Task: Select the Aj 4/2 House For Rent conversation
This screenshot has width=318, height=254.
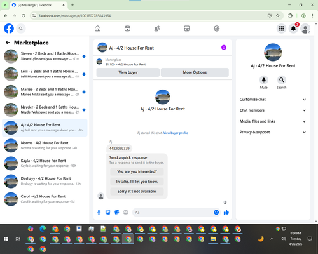Action: pos(45,128)
